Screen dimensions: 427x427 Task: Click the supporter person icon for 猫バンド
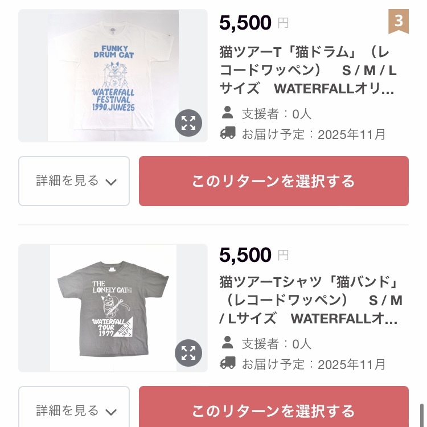click(x=228, y=343)
